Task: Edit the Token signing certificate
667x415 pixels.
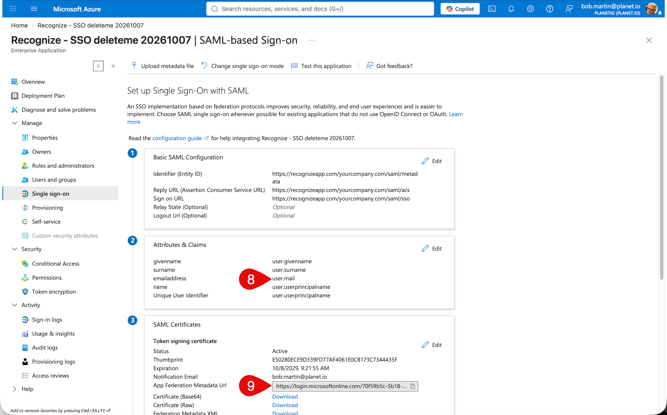Action: [432, 345]
